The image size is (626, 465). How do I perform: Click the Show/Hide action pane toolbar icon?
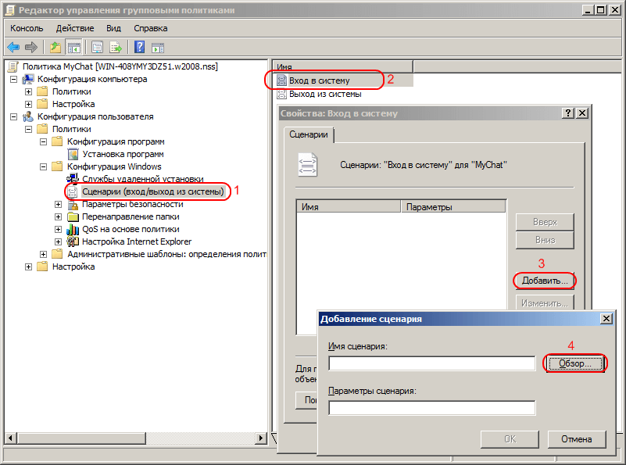tap(158, 47)
